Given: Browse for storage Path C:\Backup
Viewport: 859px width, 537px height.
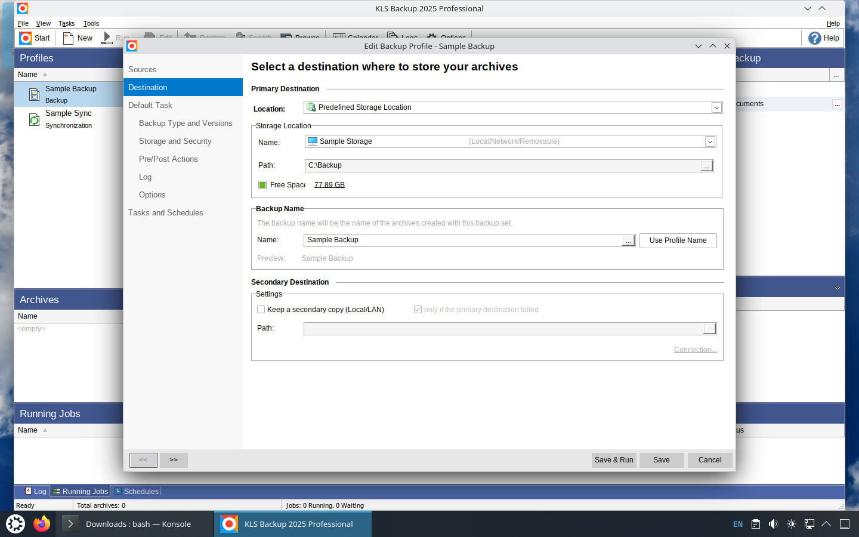Looking at the screenshot, I should [x=707, y=166].
